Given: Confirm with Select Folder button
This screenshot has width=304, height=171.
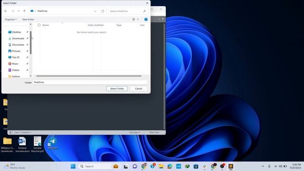Looking at the screenshot, I should click(117, 89).
